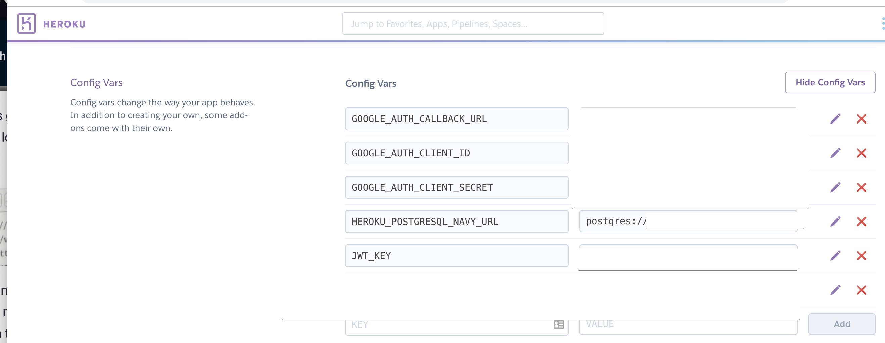This screenshot has height=343, width=885.
Task: Select the GOOGLE_AUTH_CLIENT_ID key field
Action: pos(457,153)
